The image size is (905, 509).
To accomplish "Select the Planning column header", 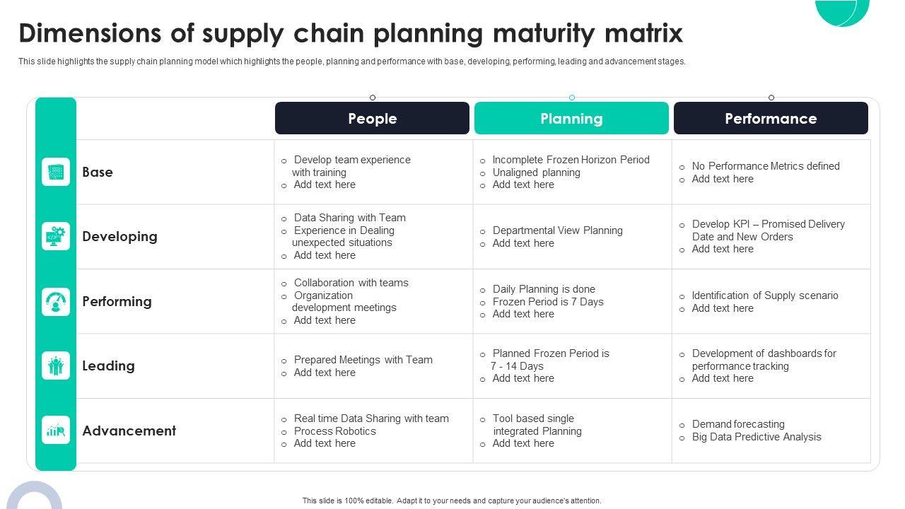I will pyautogui.click(x=571, y=118).
